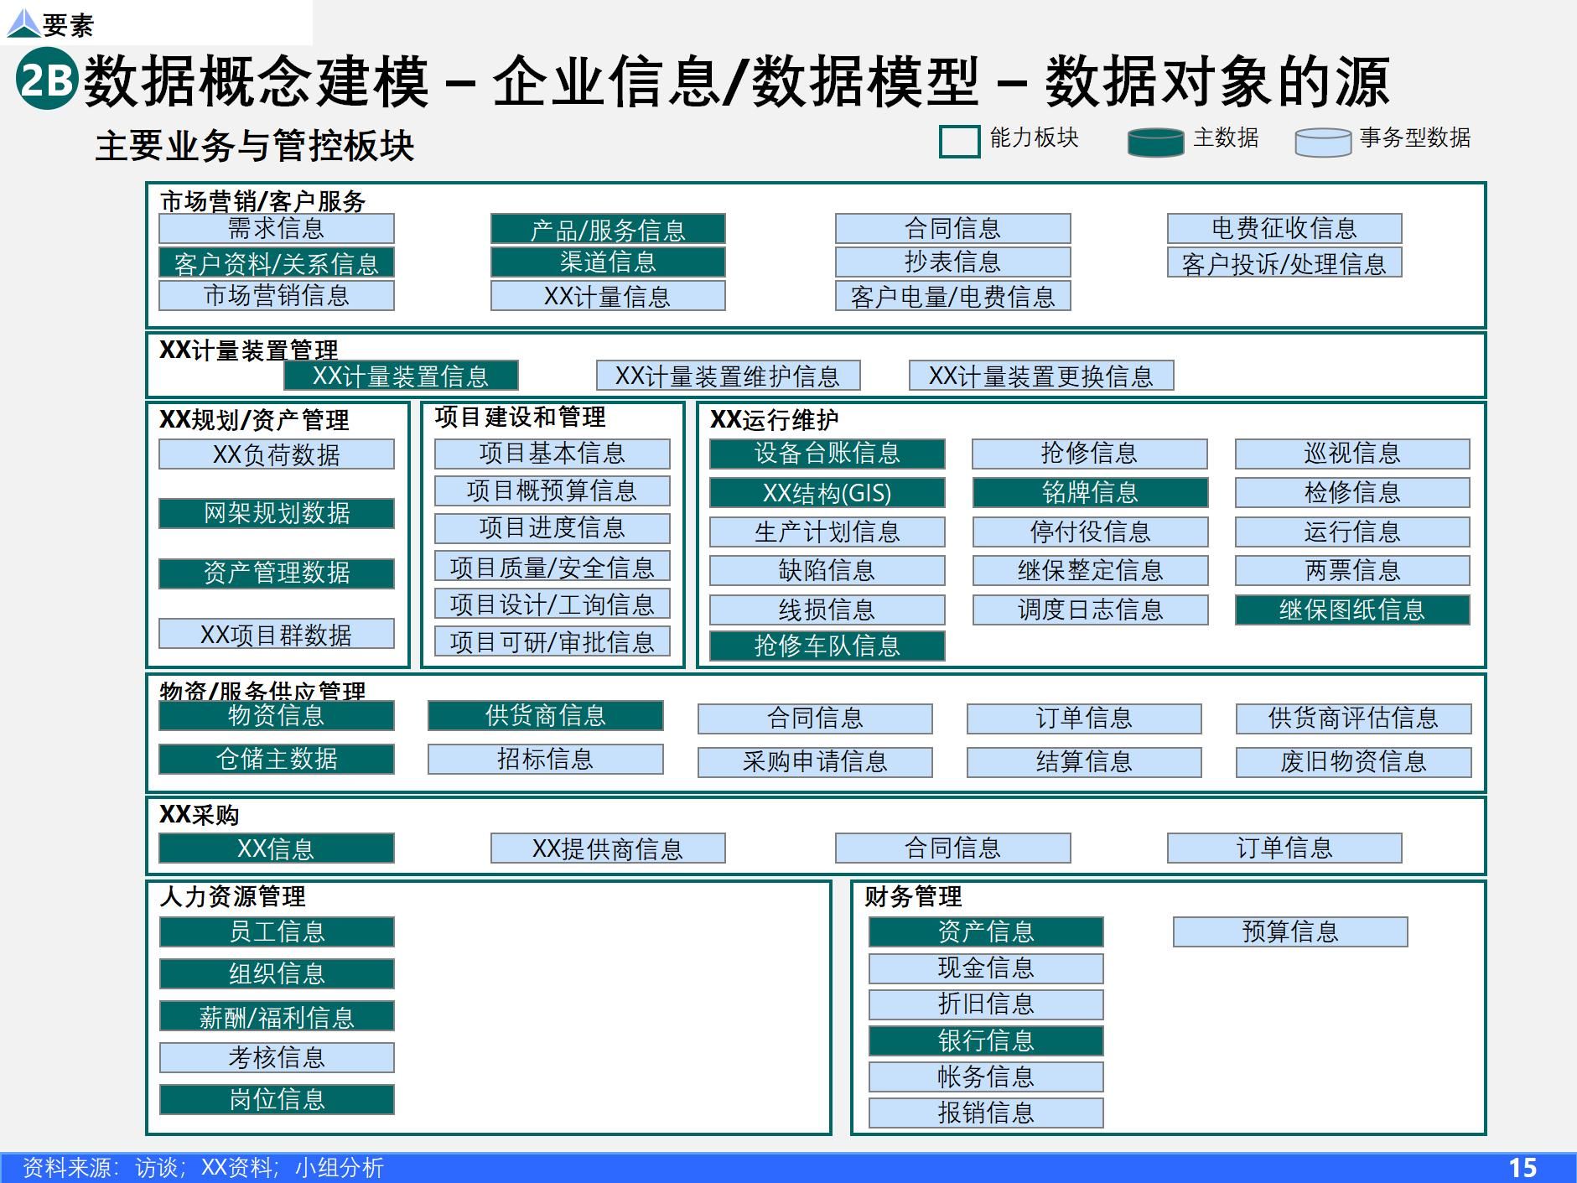
Task: Click XX计量装置更换信息 box
Action: click(x=1041, y=376)
